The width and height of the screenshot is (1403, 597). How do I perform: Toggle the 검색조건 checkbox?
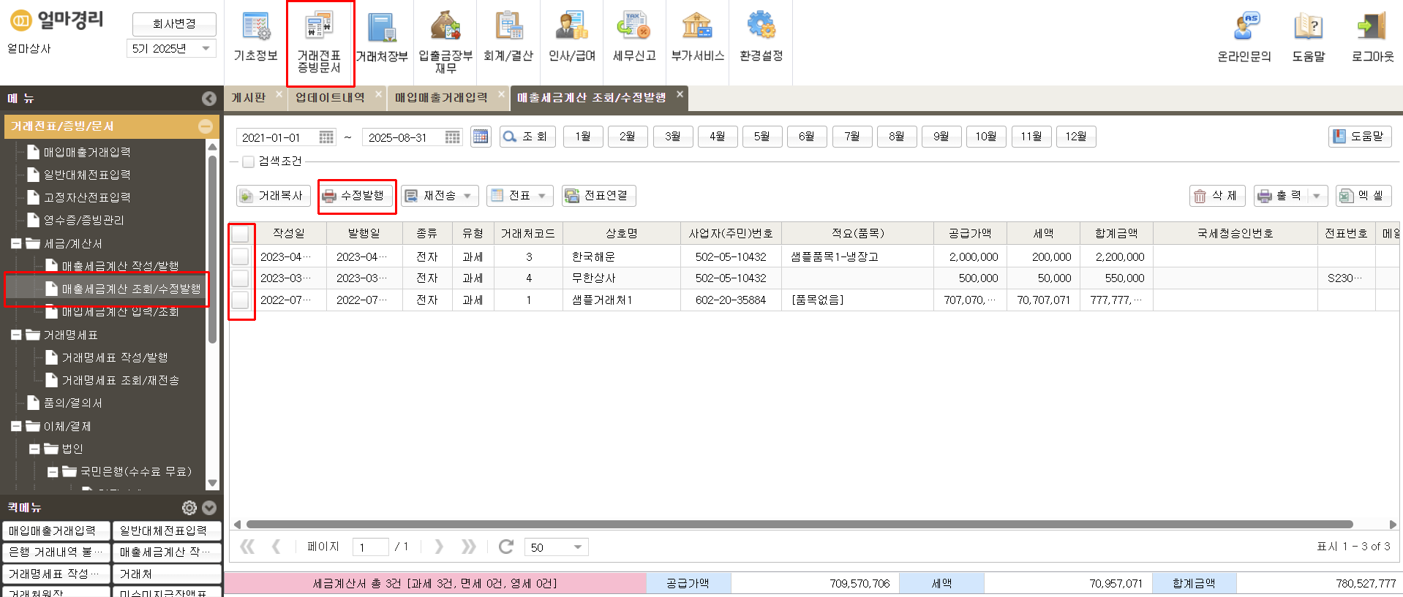(x=249, y=161)
